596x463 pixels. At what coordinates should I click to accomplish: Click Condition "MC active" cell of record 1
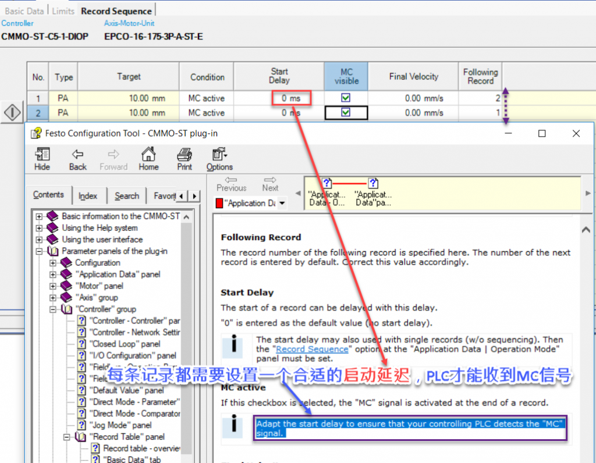coord(207,98)
